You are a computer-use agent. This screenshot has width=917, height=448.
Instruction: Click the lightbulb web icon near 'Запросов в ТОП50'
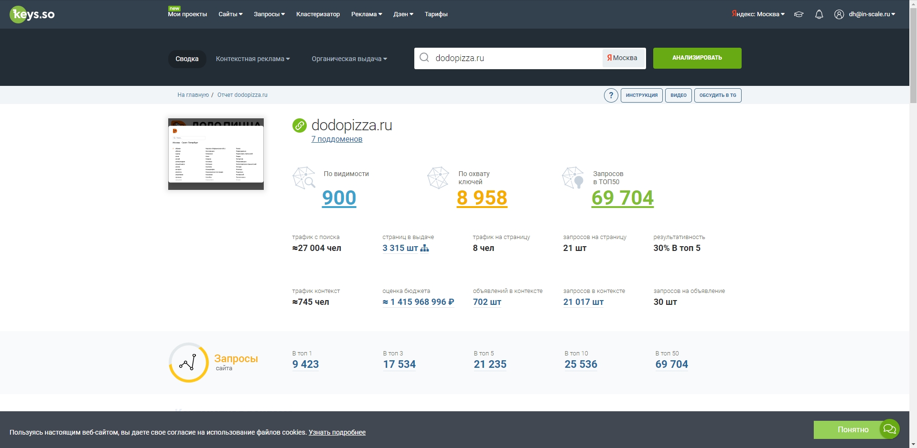pos(573,178)
